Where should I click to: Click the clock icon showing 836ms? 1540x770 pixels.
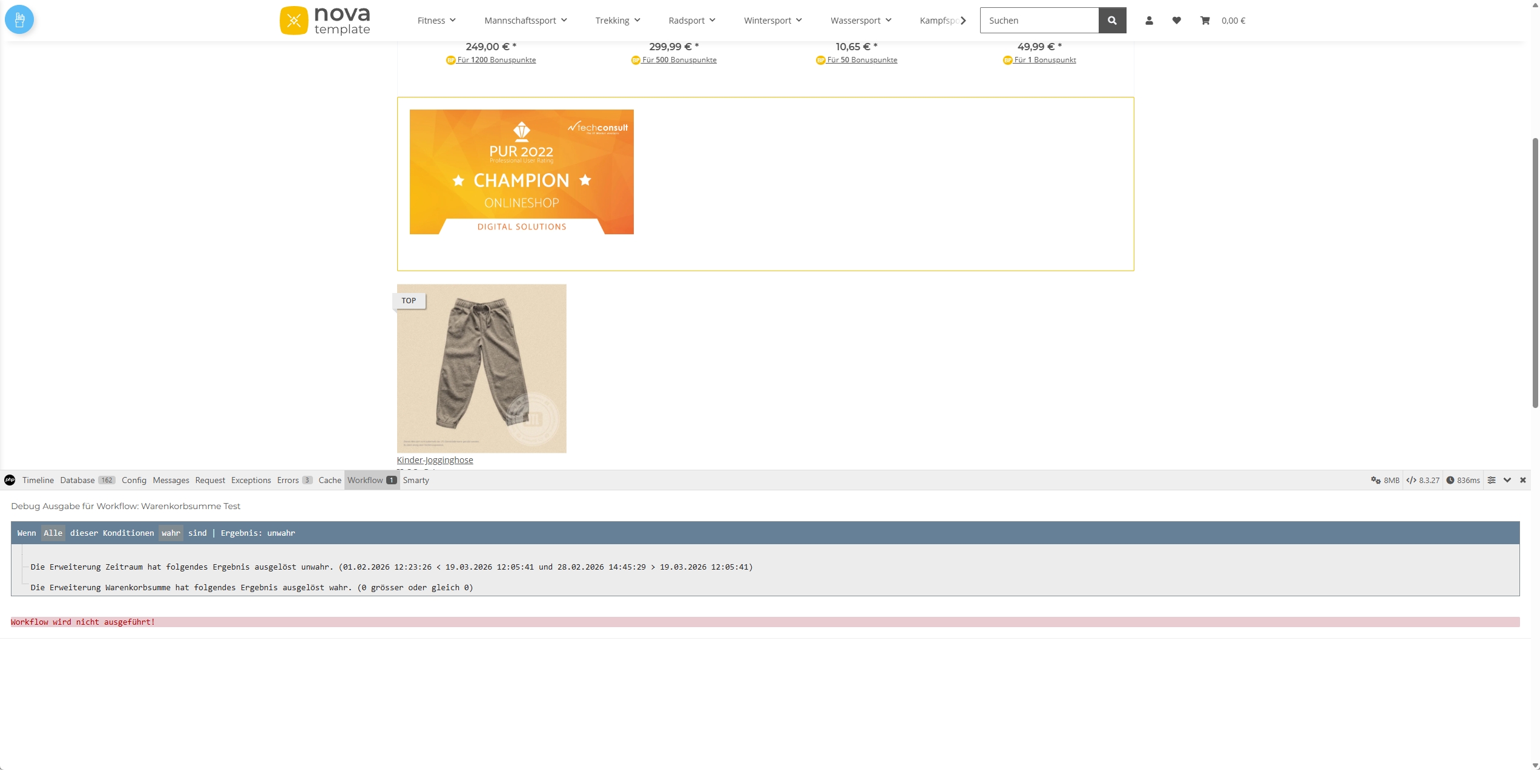click(1450, 480)
